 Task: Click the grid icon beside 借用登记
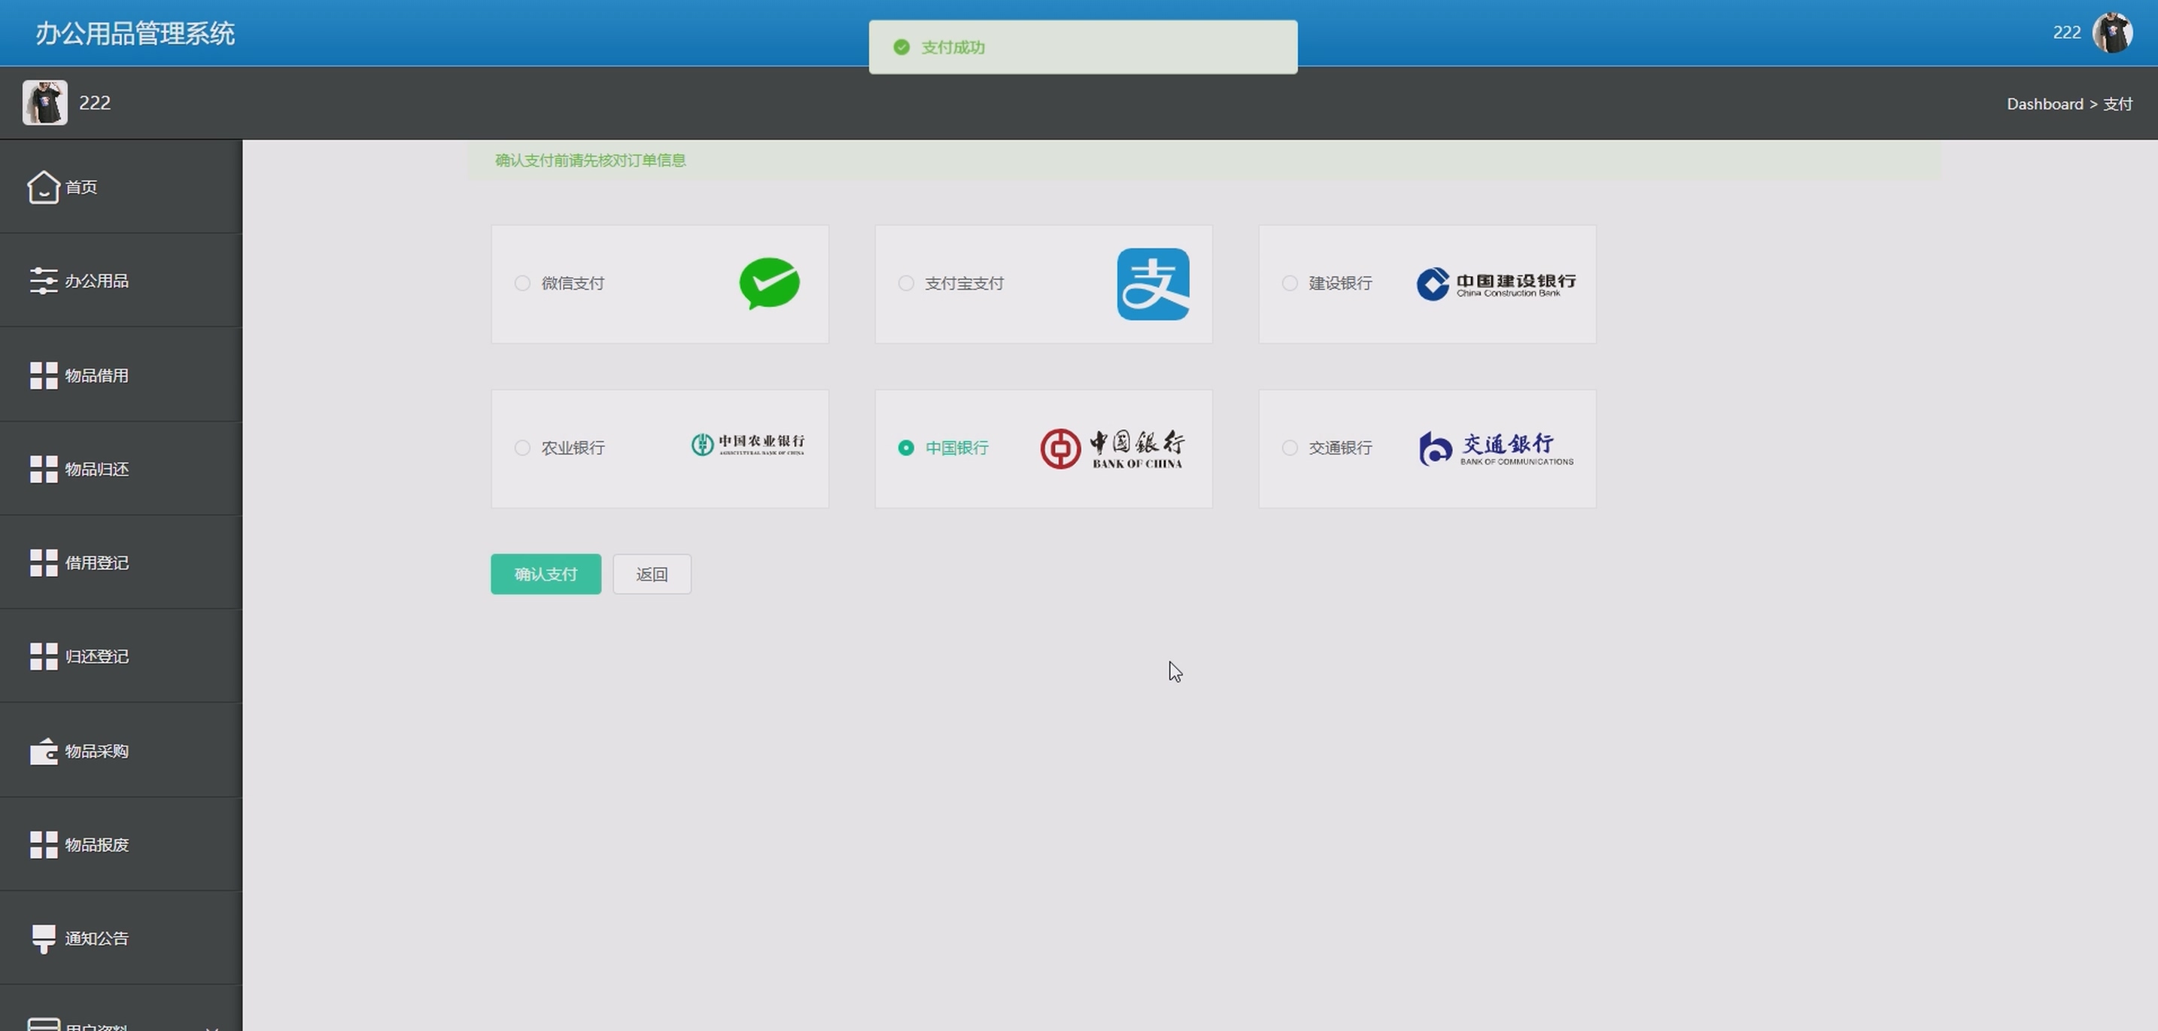tap(44, 563)
